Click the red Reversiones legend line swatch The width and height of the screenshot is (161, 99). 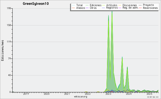pos(140,8)
